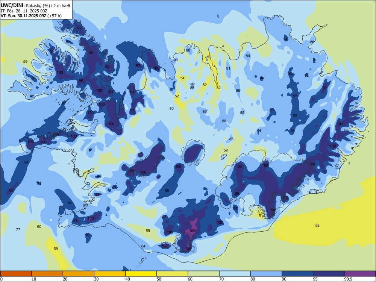Click the dark navy 95–99.9 legend swatch

coord(329,274)
